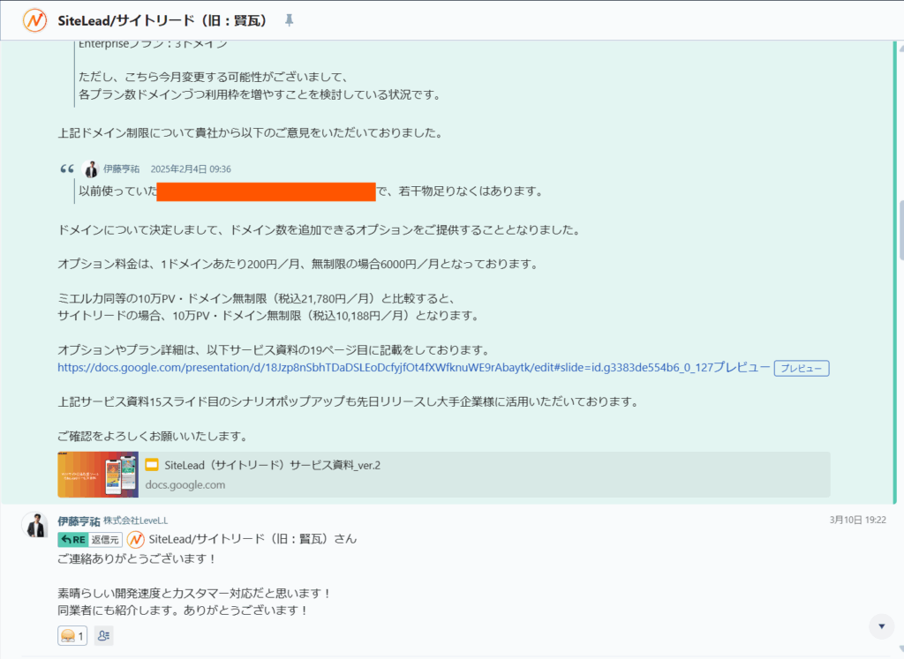Open the service document preview thumbnail

point(98,475)
